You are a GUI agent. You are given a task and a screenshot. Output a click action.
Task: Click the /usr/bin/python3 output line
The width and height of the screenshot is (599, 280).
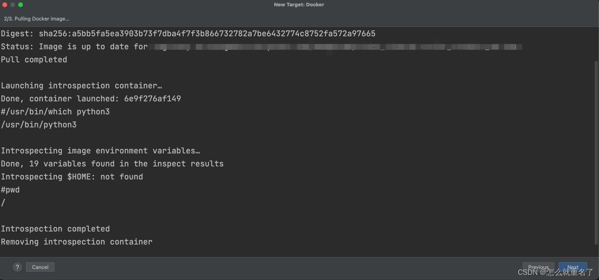(x=39, y=125)
